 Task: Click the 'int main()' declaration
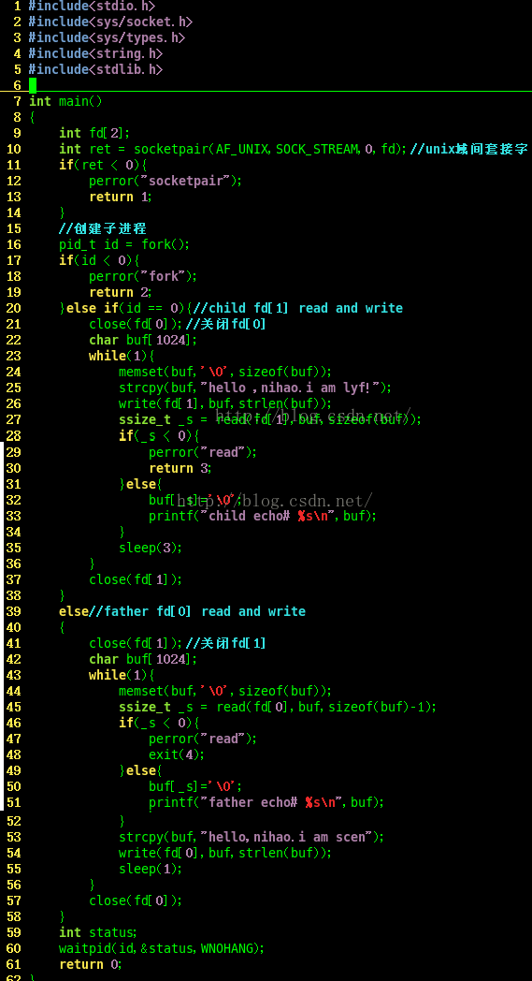tap(65, 101)
